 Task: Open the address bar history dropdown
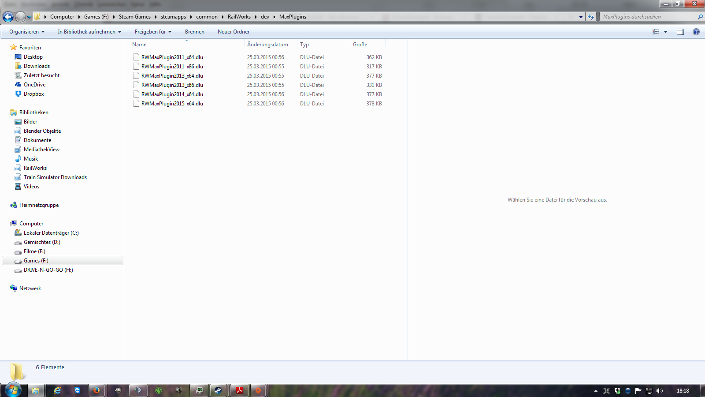[581, 17]
